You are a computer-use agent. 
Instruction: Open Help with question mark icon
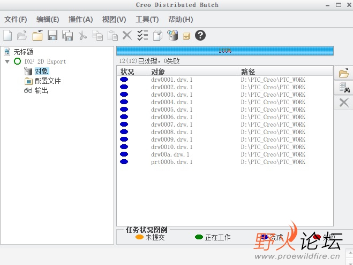pyautogui.click(x=200, y=35)
